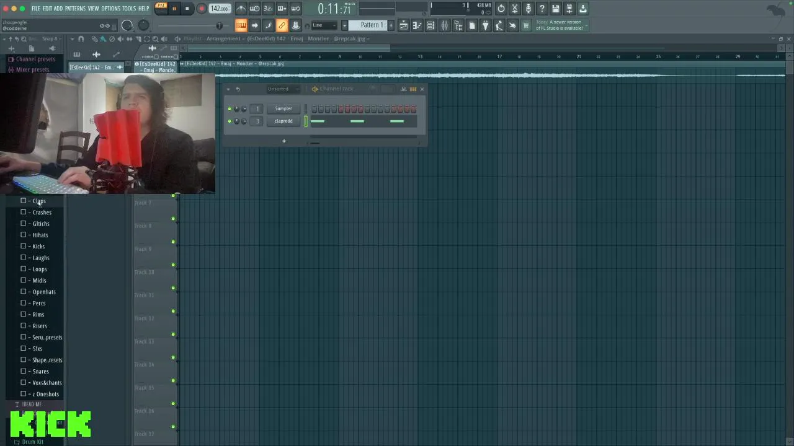Click the microphone one-click recording icon
The width and height of the screenshot is (794, 446).
pos(529,9)
